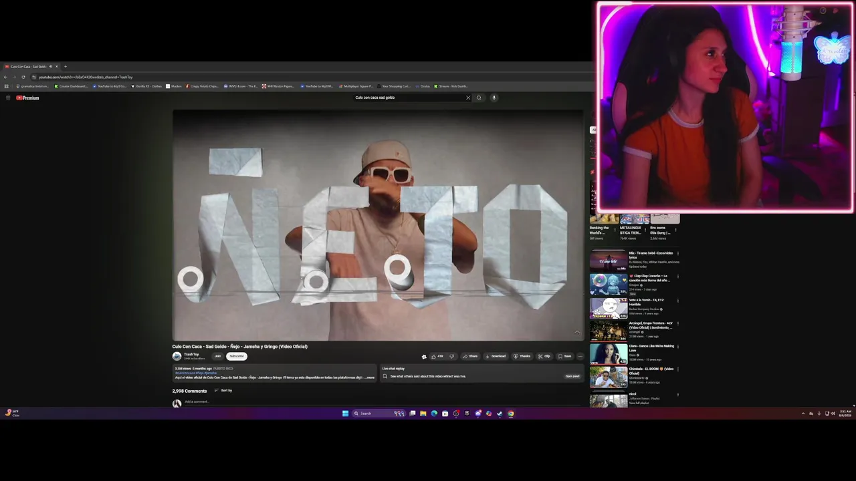Clear the YouTube search box text
This screenshot has width=856, height=481.
tap(468, 98)
